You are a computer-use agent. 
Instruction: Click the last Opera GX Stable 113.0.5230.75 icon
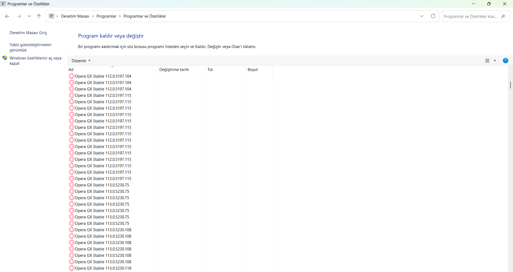[x=71, y=223]
